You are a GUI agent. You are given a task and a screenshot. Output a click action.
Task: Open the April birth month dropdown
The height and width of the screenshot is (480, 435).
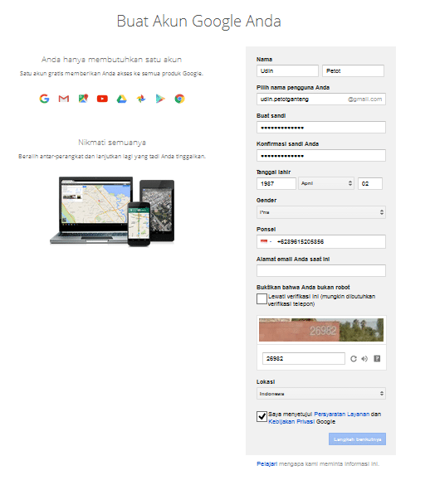(x=326, y=183)
